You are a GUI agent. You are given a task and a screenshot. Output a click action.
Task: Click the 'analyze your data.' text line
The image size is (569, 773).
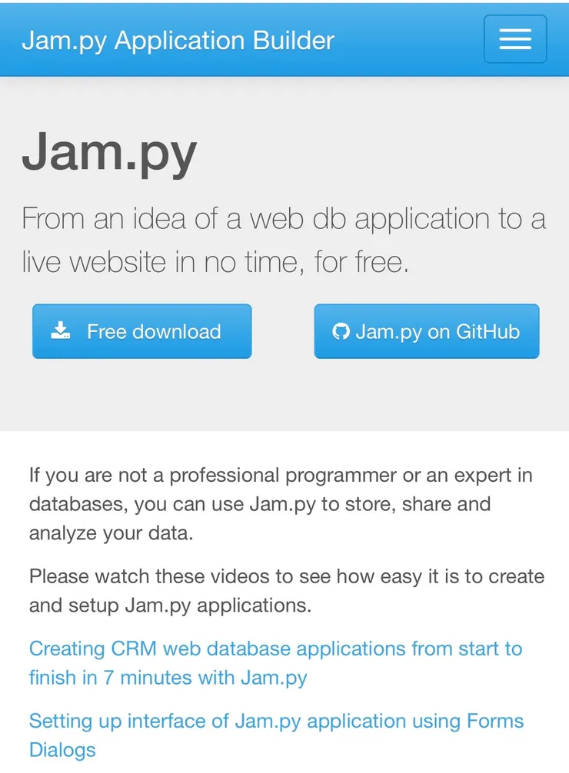tap(111, 533)
